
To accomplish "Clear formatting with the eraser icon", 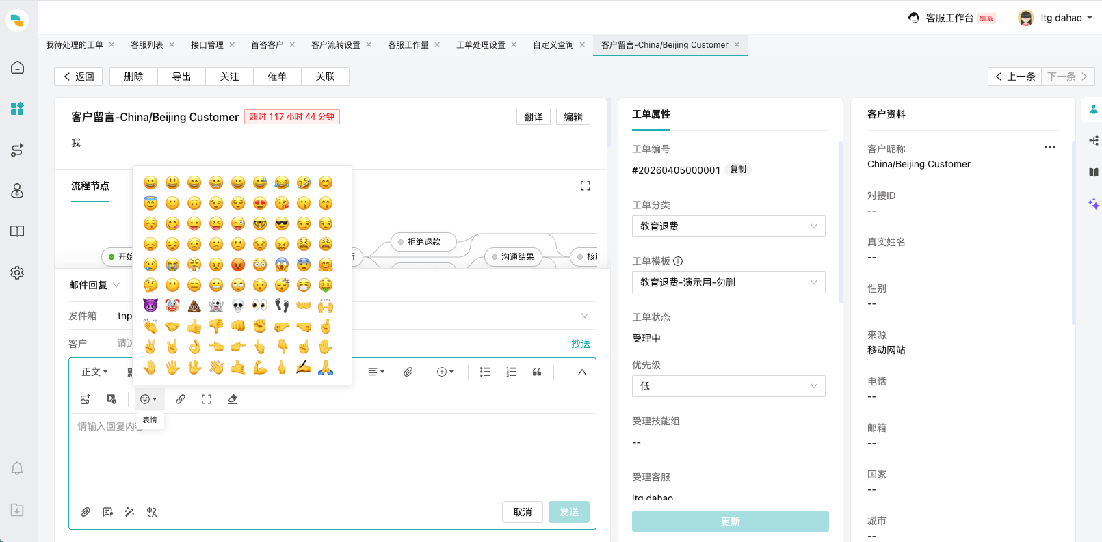I will pos(233,399).
